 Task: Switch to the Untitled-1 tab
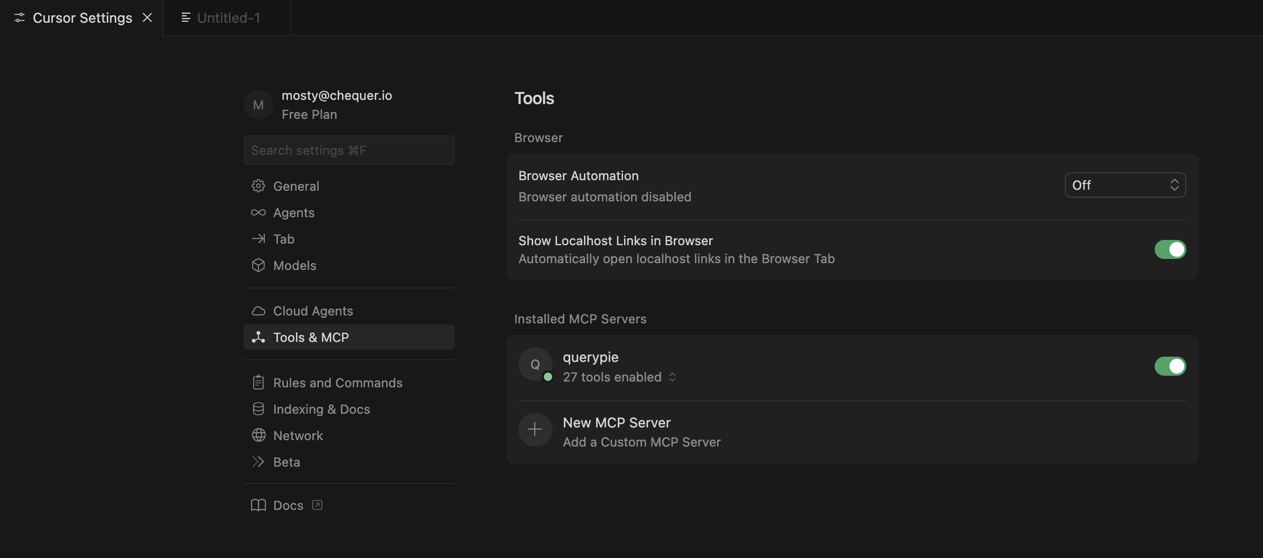click(x=228, y=18)
